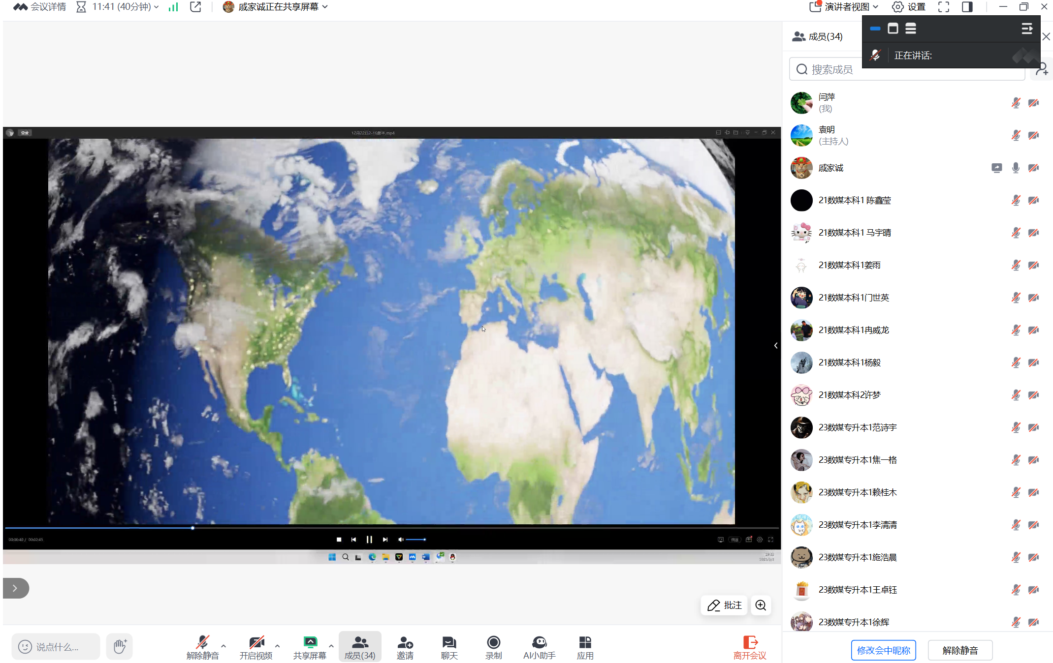
Task: Click the red 离开会议 button
Action: coord(750,647)
